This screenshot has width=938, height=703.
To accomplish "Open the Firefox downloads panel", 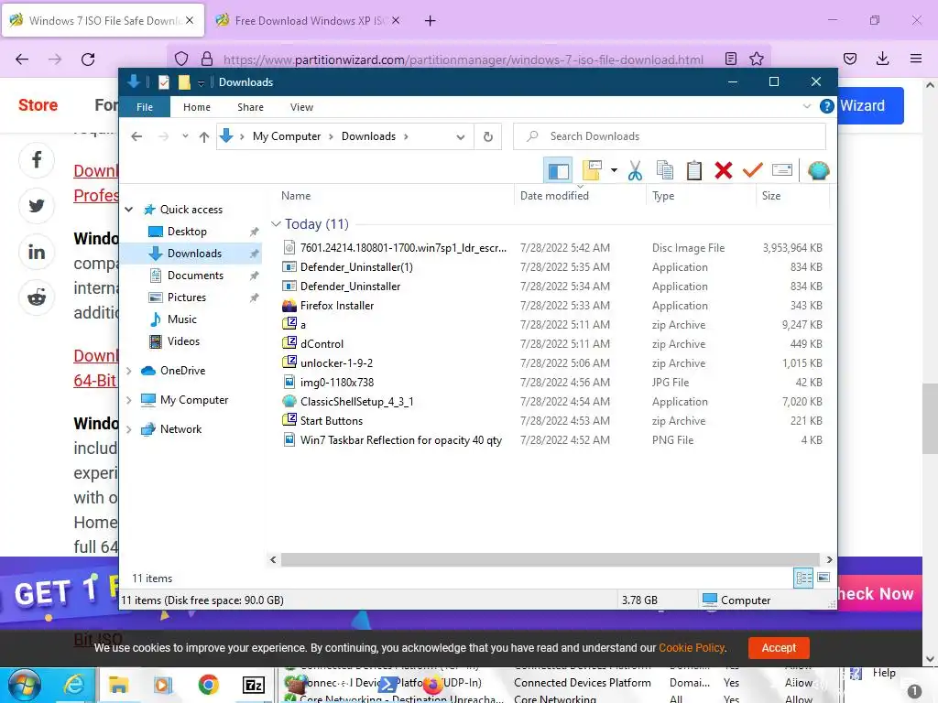I will point(882,59).
